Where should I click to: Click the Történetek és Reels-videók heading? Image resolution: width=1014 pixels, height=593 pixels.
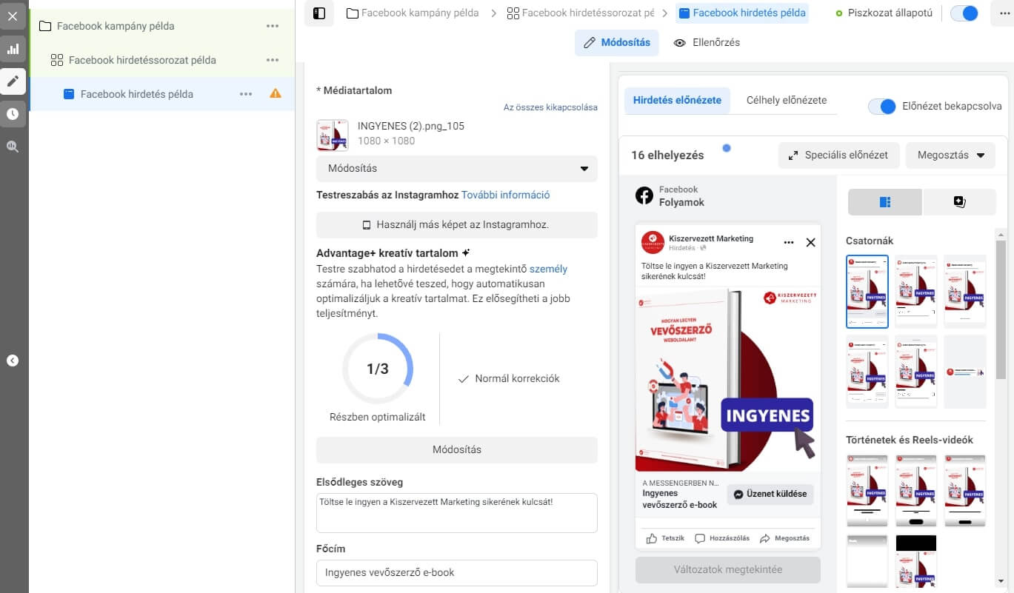coord(910,440)
